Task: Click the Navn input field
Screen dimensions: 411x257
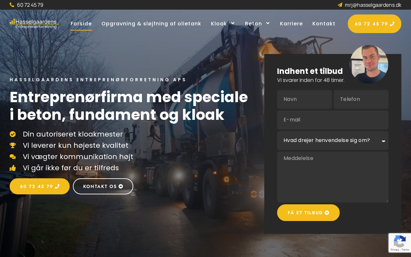Action: coord(304,99)
